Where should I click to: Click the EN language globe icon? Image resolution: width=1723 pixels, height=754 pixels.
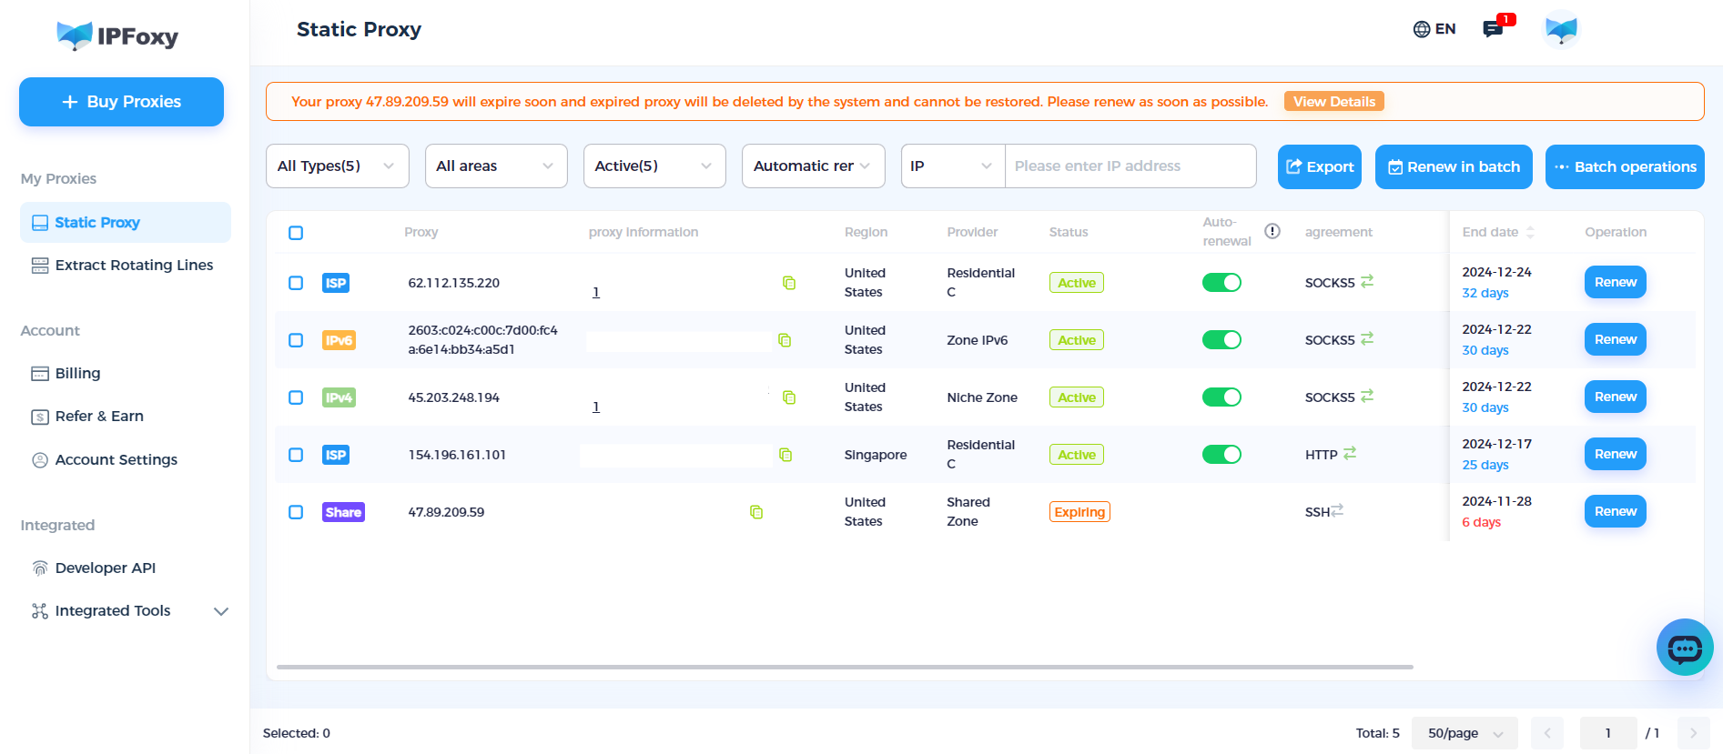[1422, 29]
